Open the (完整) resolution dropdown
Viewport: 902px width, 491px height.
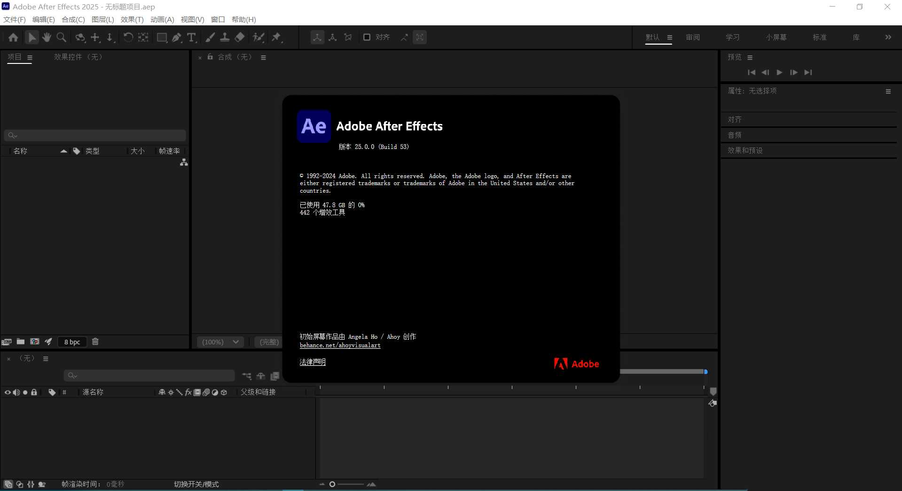coord(269,342)
